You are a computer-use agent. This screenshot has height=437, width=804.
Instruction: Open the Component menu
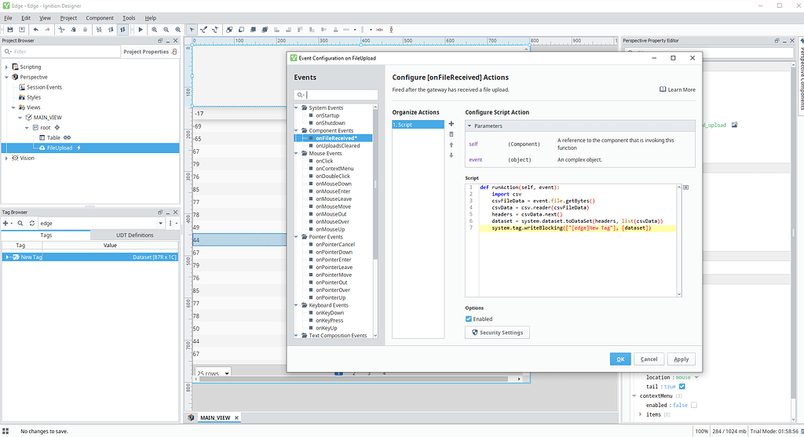[x=100, y=17]
